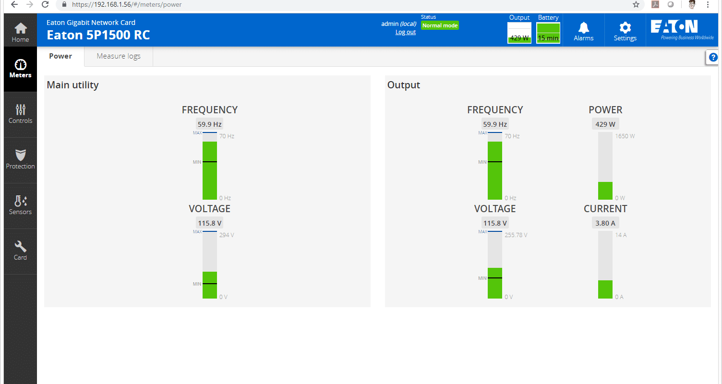Viewport: 722px width, 384px height.
Task: Click the browser forward arrow
Action: 30,5
